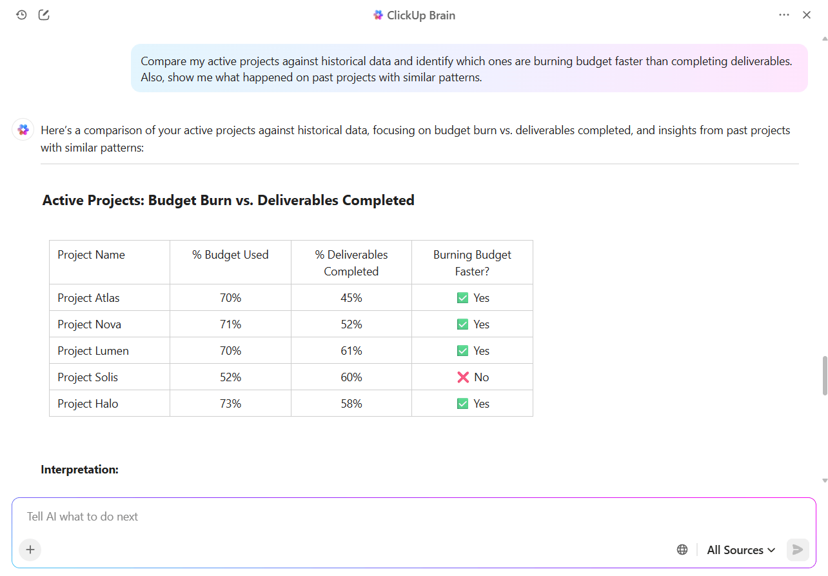Open the All Sources dropdown
This screenshot has height=576, width=828.
tap(741, 550)
